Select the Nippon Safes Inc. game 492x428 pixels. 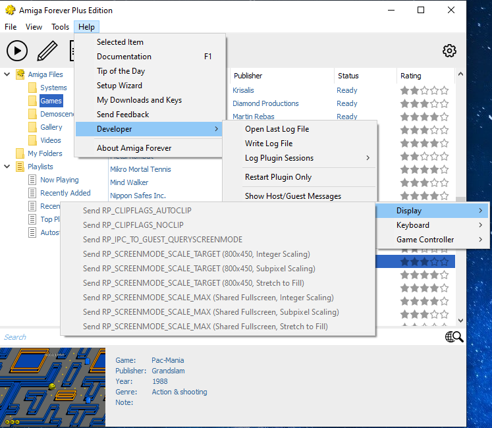click(x=138, y=196)
